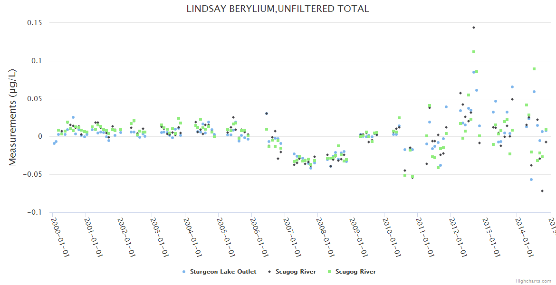
Task: Click the lowest blue circle point in 2014
Action: point(531,180)
